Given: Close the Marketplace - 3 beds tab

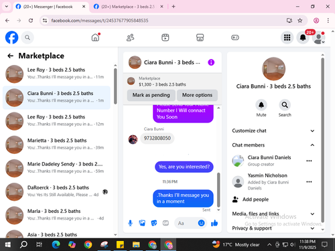Looking at the screenshot, I should tap(161, 7).
